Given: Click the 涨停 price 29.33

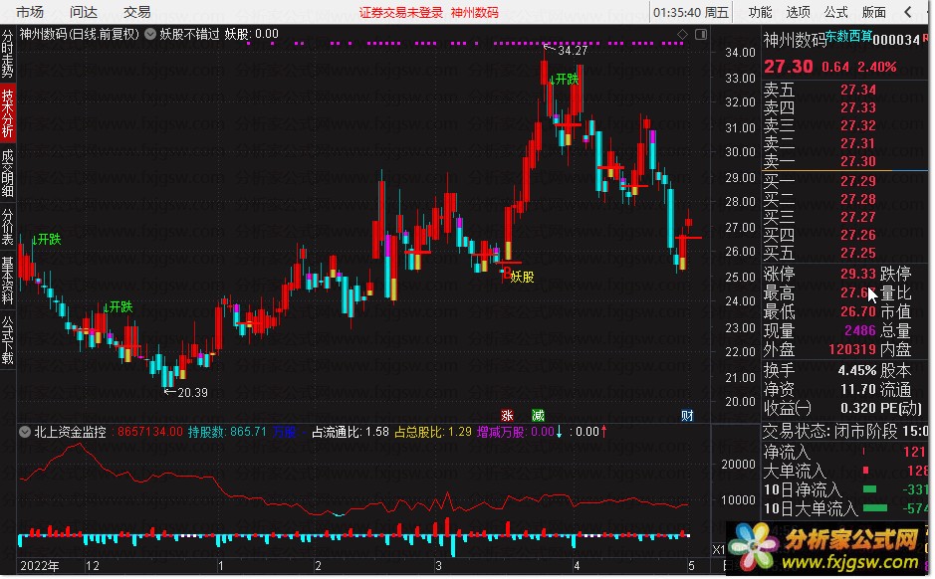Looking at the screenshot, I should 858,274.
